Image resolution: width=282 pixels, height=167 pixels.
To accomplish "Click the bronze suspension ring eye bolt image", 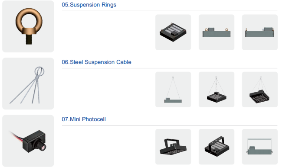I will 28,26.
